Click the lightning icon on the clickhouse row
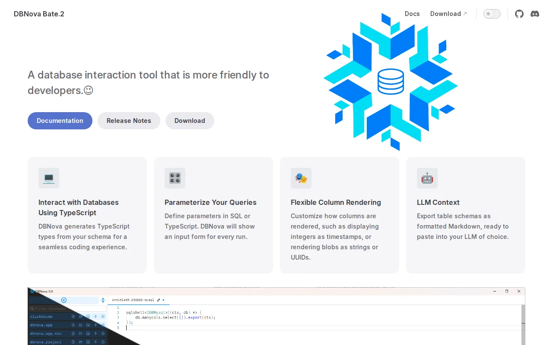553x345 pixels. click(95, 317)
